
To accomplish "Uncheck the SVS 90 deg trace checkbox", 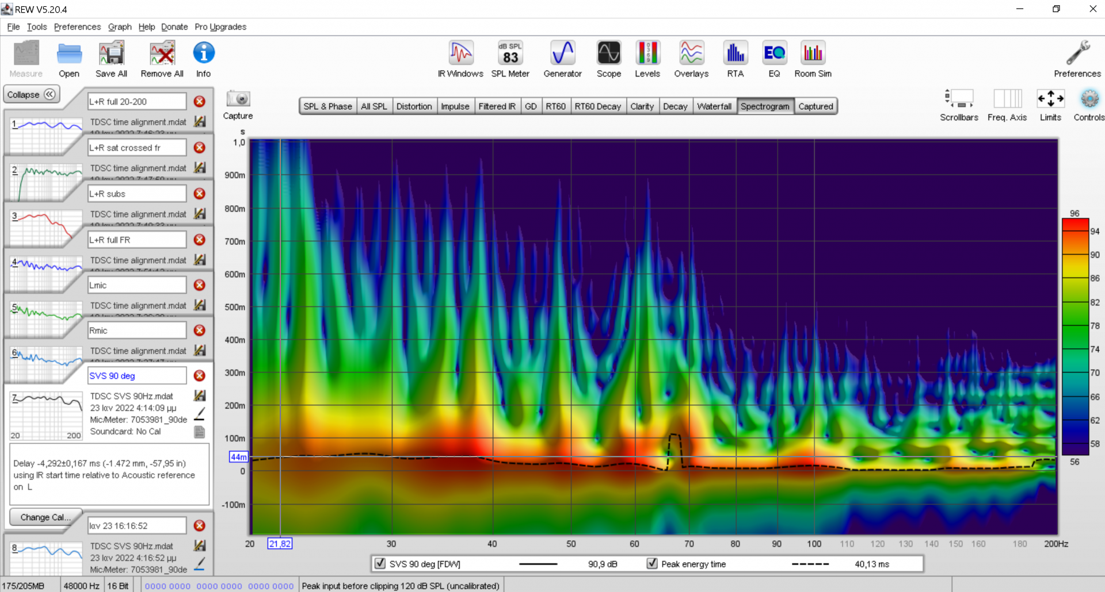I will pos(380,563).
